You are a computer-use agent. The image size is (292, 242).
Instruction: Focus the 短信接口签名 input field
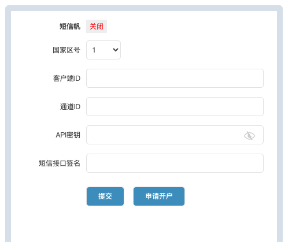[175, 163]
